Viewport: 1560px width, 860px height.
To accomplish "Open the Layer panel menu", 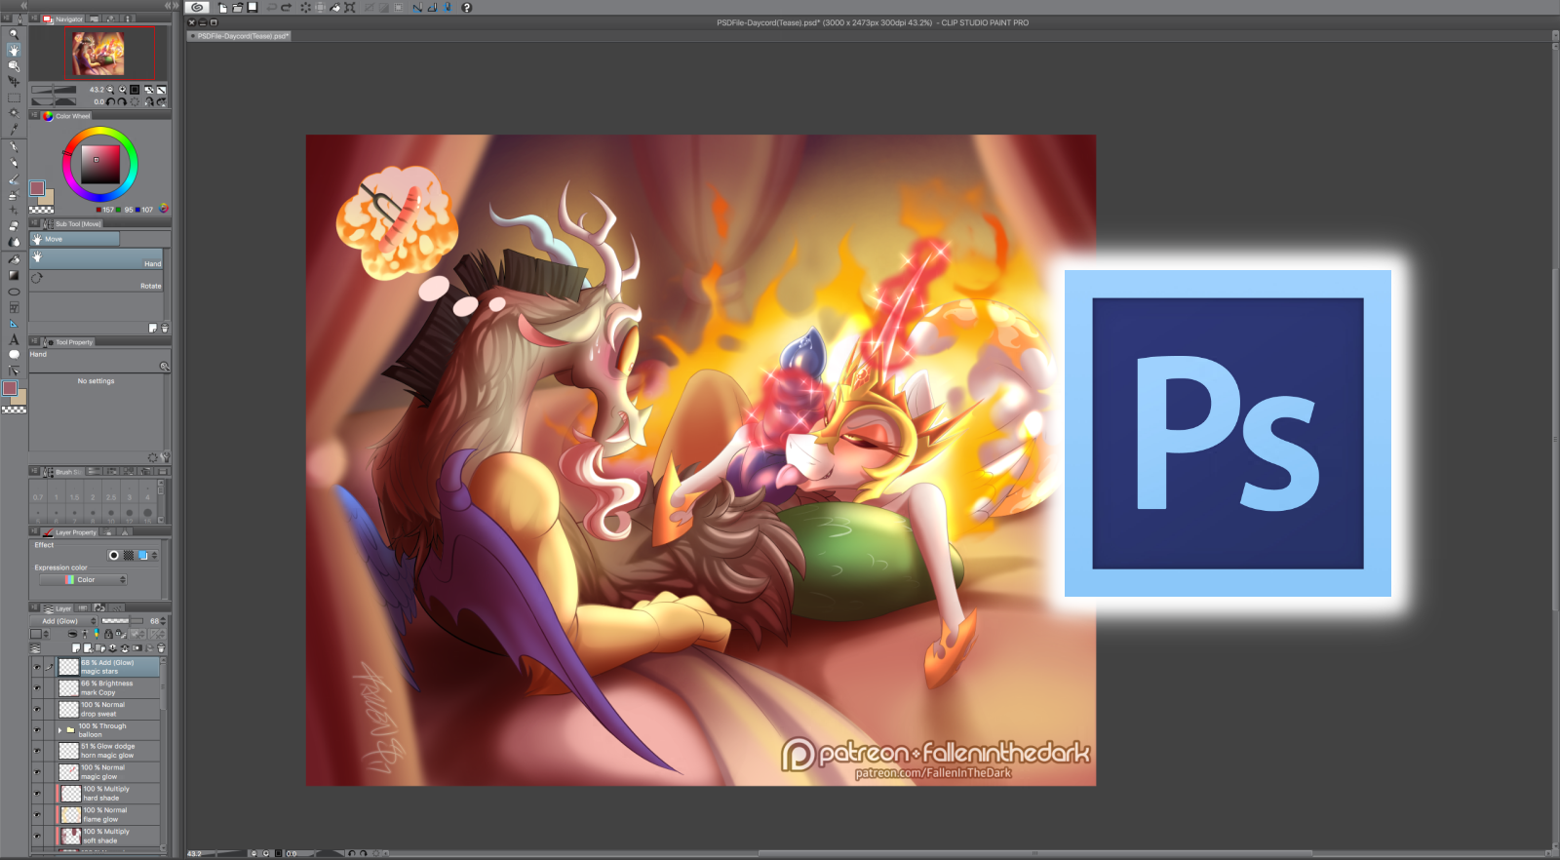I will [x=34, y=607].
